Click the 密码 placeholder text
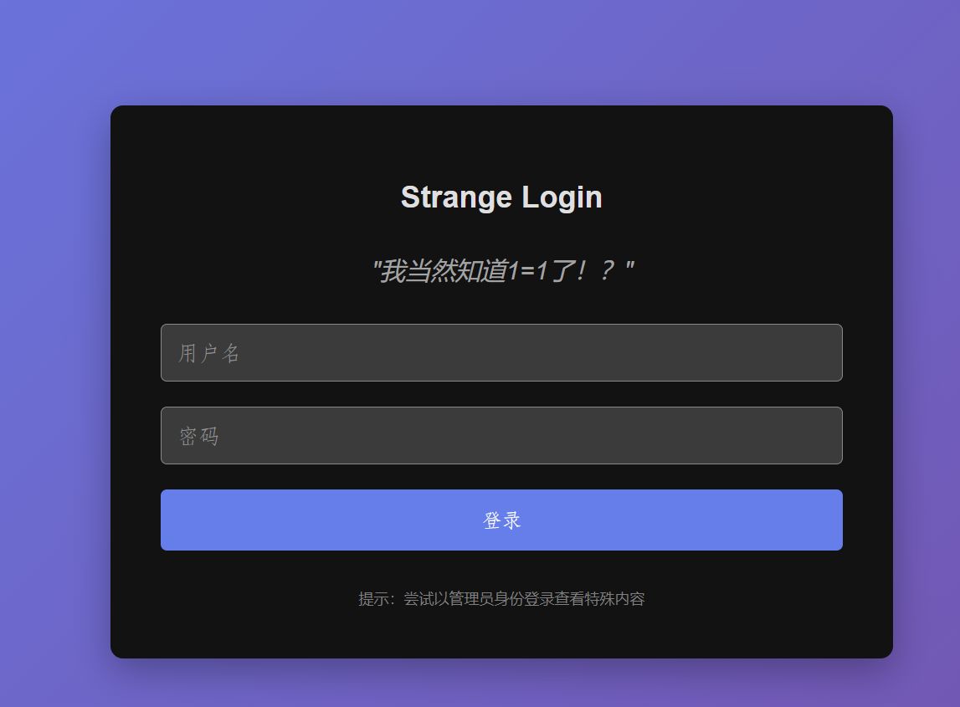960x707 pixels. point(198,435)
